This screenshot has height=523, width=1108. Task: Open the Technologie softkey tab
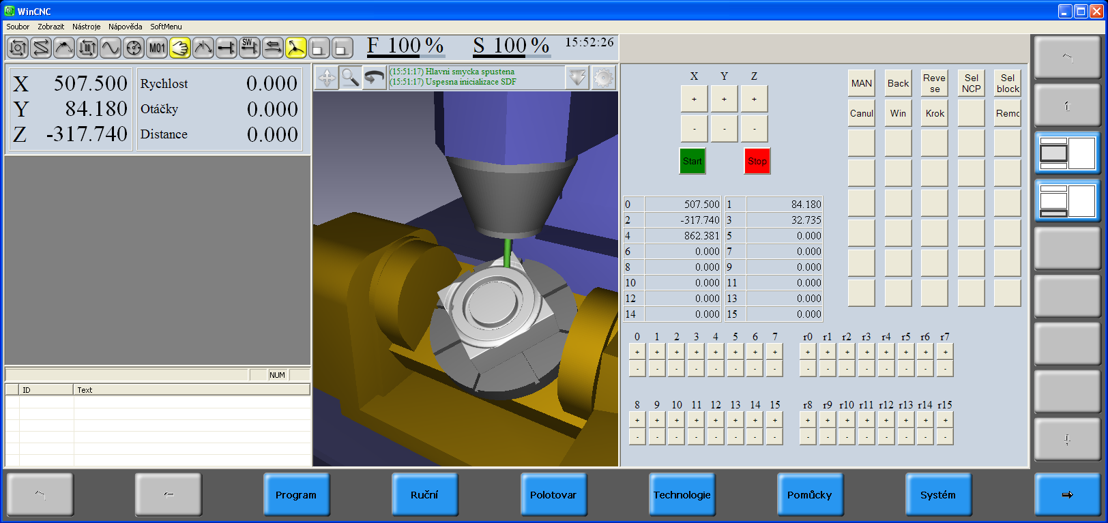pos(682,494)
